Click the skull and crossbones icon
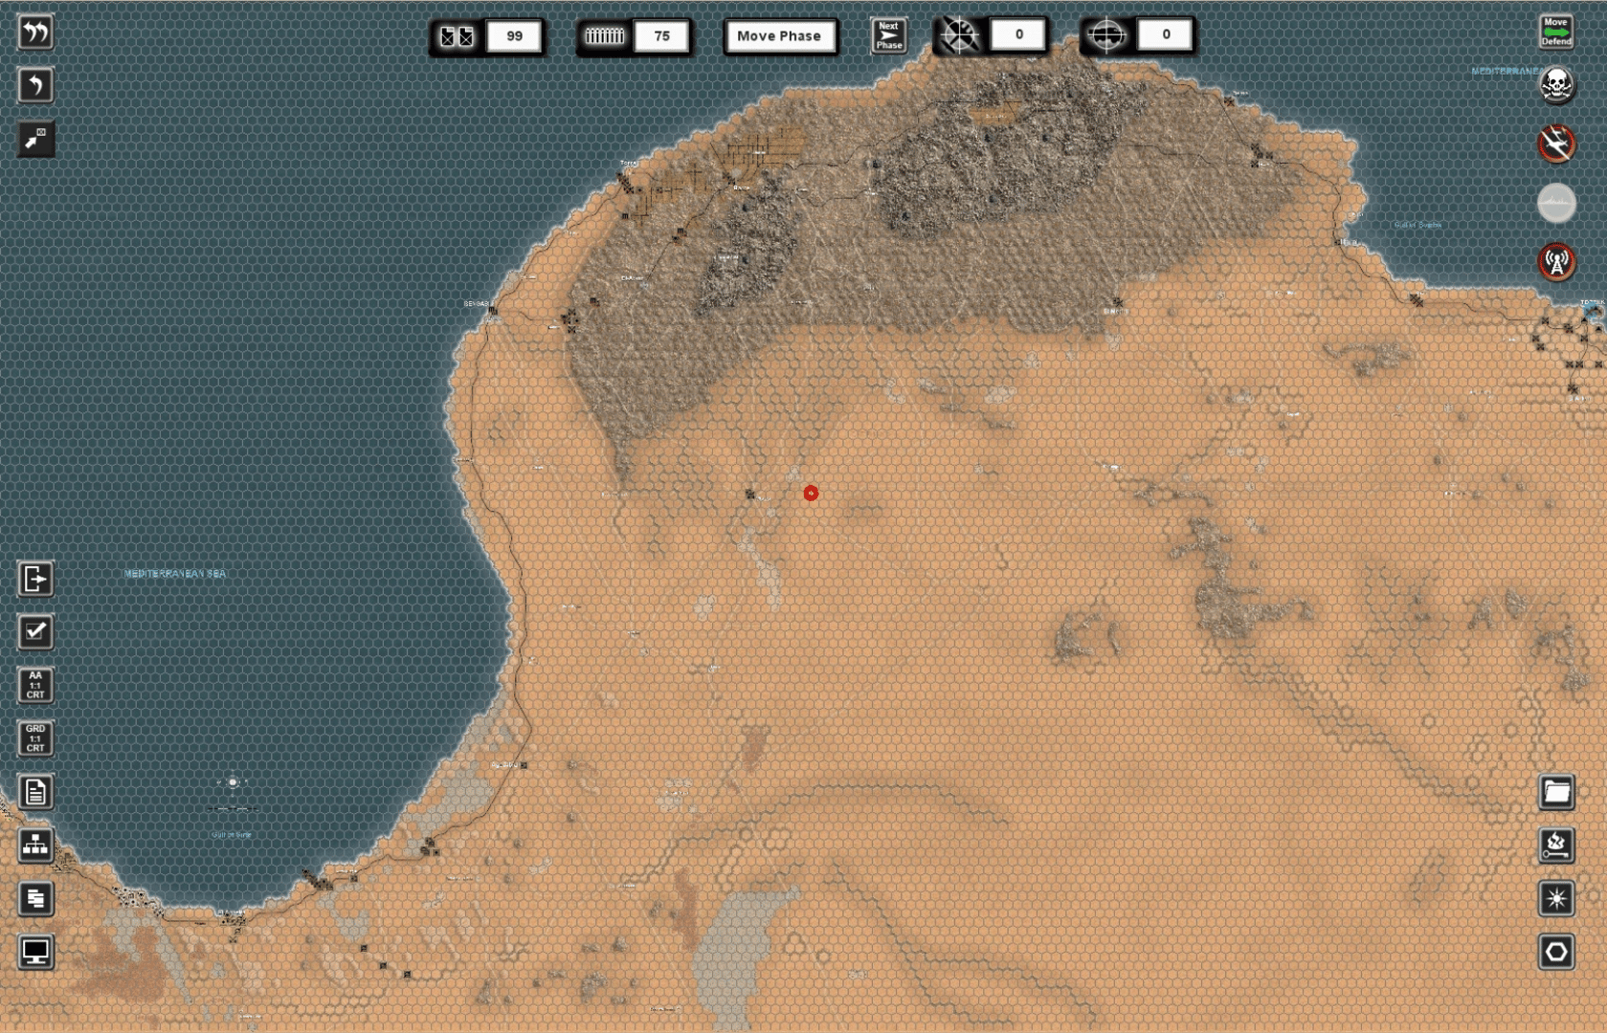 tap(1557, 85)
